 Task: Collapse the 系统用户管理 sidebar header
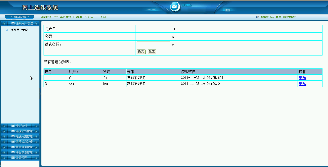20,24
